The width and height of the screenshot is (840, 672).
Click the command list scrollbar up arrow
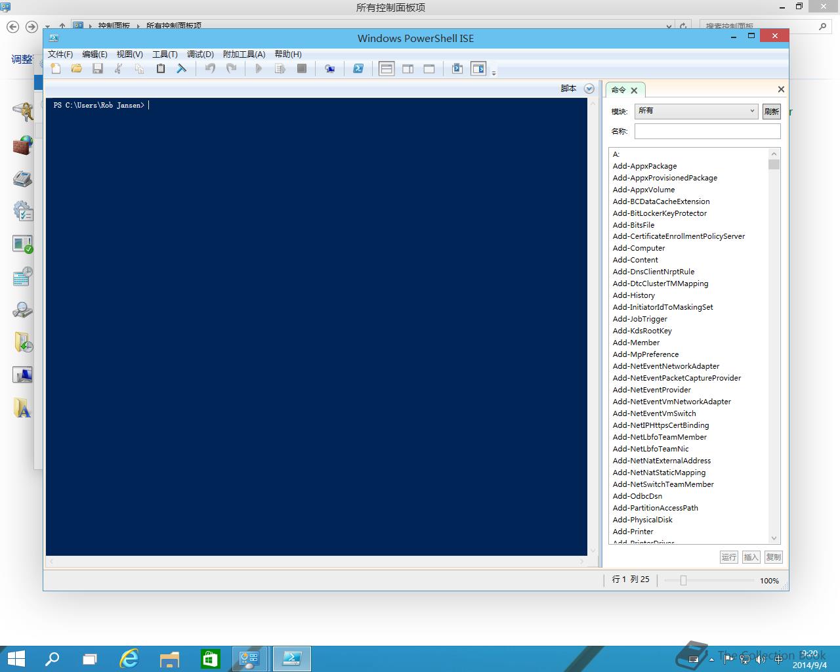[x=774, y=154]
